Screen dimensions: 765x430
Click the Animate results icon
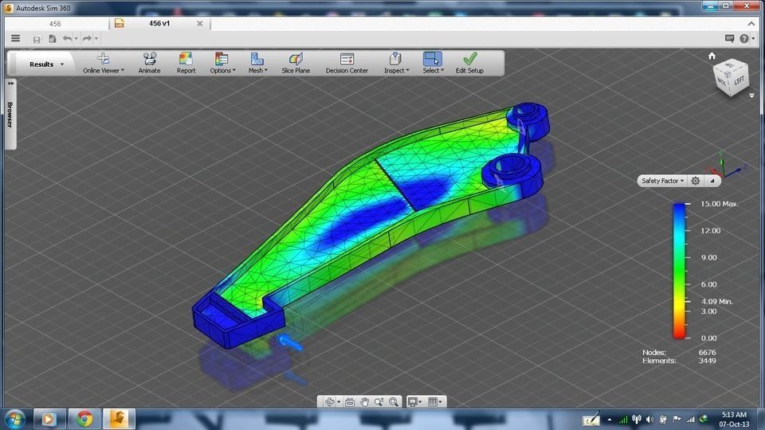point(149,64)
